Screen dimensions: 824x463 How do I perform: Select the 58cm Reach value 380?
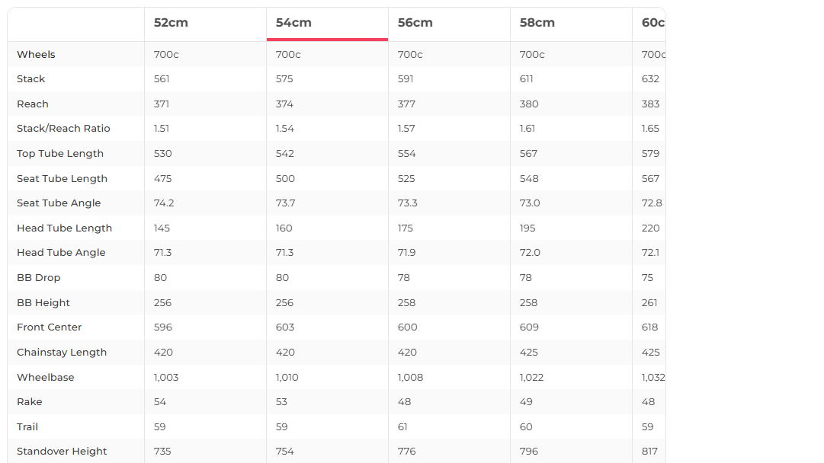[529, 104]
